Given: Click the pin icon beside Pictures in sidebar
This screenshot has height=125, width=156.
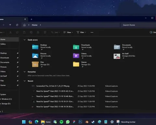Looking at the screenshot, I should pos(18,67).
